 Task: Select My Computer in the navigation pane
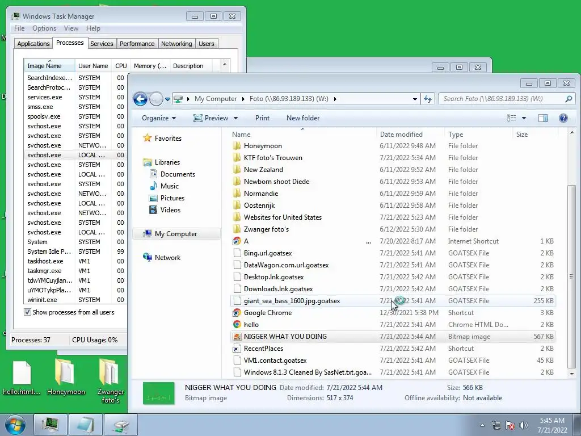tap(176, 233)
